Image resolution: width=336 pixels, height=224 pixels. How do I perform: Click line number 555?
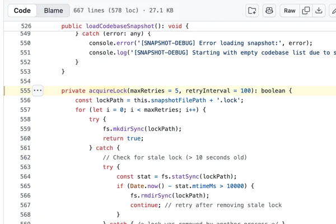pyautogui.click(x=25, y=91)
